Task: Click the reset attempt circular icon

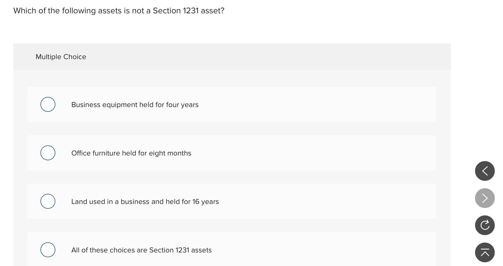Action: (485, 225)
